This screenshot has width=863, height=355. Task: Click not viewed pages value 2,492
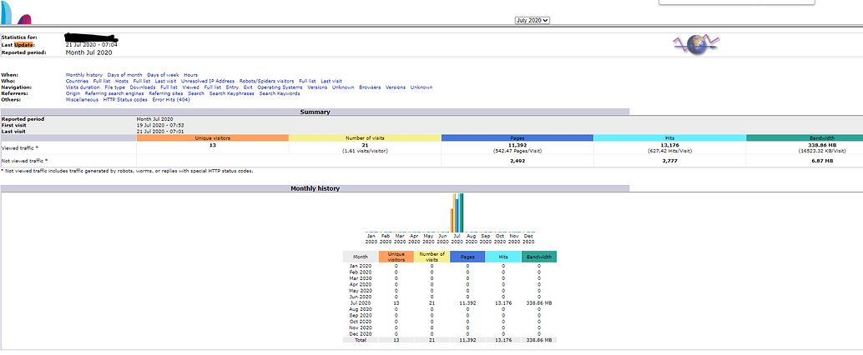coord(517,161)
